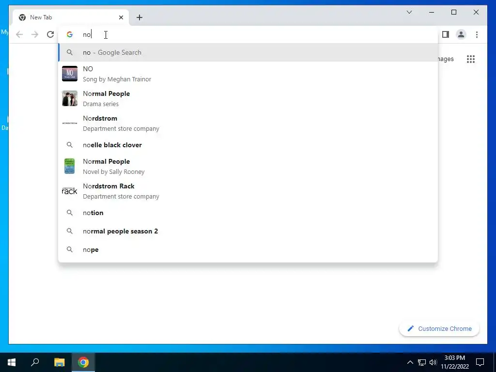Open the Chrome profile avatar
This screenshot has width=496, height=372.
(461, 34)
